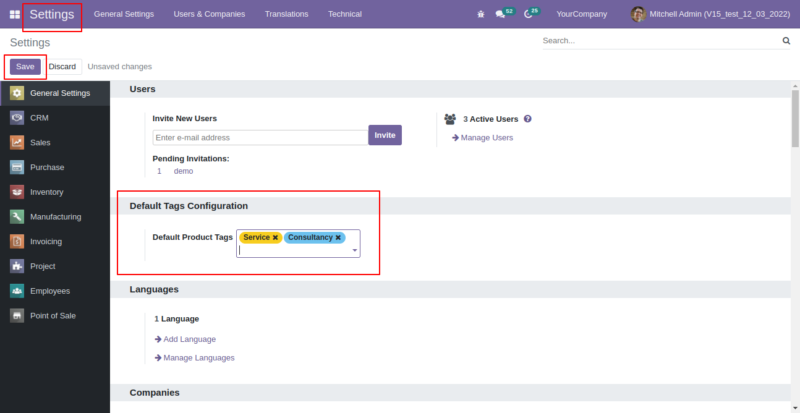
Task: Select the Project puzzle icon
Action: (17, 266)
